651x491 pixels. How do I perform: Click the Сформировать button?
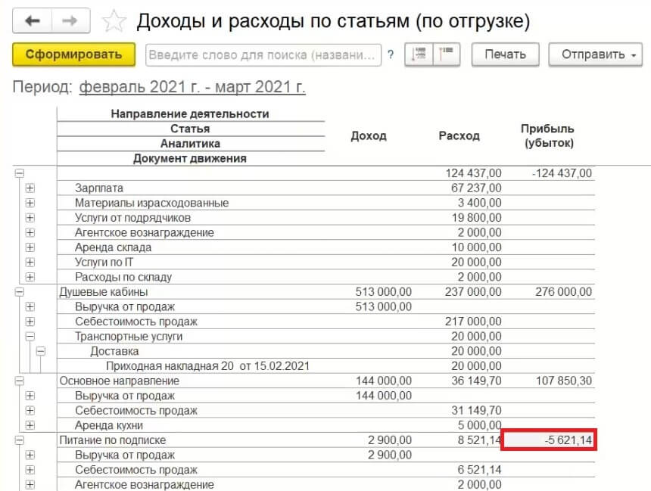[74, 54]
